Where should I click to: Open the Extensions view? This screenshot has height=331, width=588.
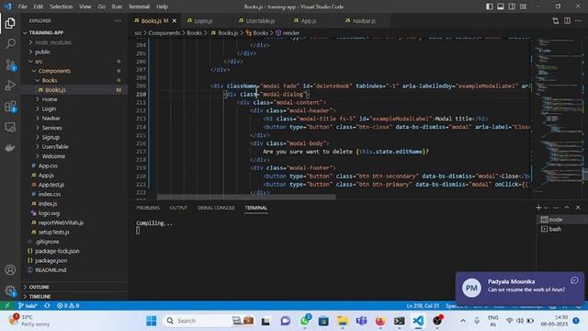coord(10,107)
